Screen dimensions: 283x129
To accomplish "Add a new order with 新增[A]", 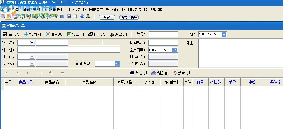I will pyautogui.click(x=32, y=34).
